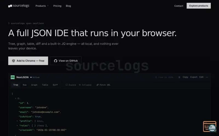Open the Products dropdown menu
Viewport: 219px width, 136px height.
click(42, 6)
